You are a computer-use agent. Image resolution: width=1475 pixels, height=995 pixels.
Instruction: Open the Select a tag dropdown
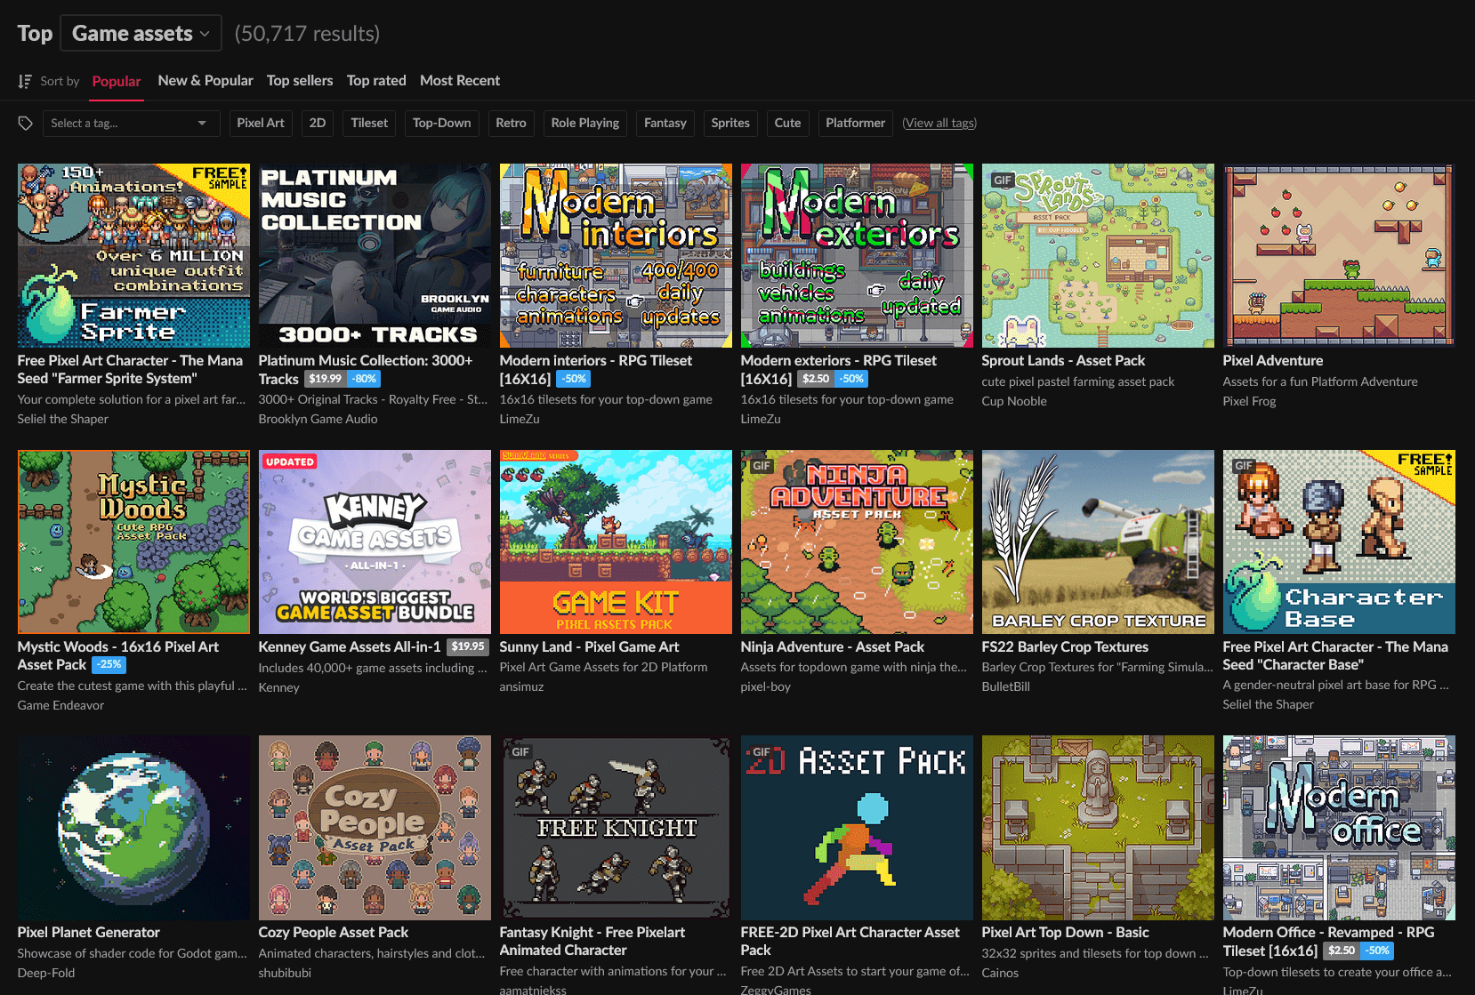[131, 123]
